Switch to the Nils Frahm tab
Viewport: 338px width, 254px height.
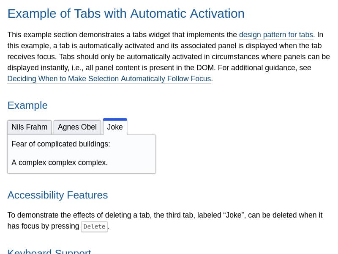pos(29,127)
